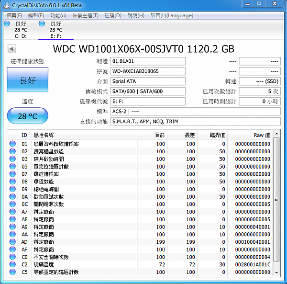
Task: Maximize the CrystalDiskInfo window
Action: pyautogui.click(x=259, y=4)
